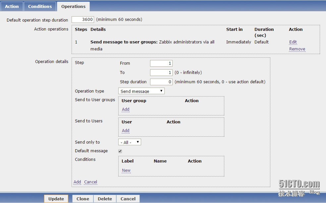Switch to the Action tab
The width and height of the screenshot is (326, 203).
point(12,6)
